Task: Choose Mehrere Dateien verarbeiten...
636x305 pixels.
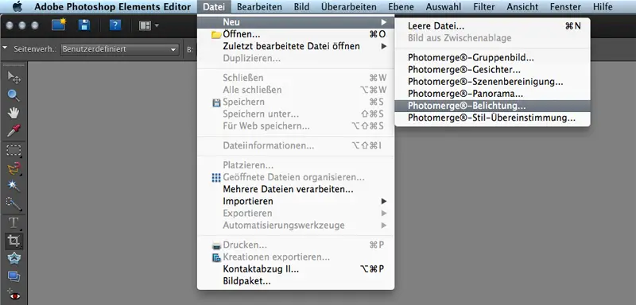Action: pos(295,189)
